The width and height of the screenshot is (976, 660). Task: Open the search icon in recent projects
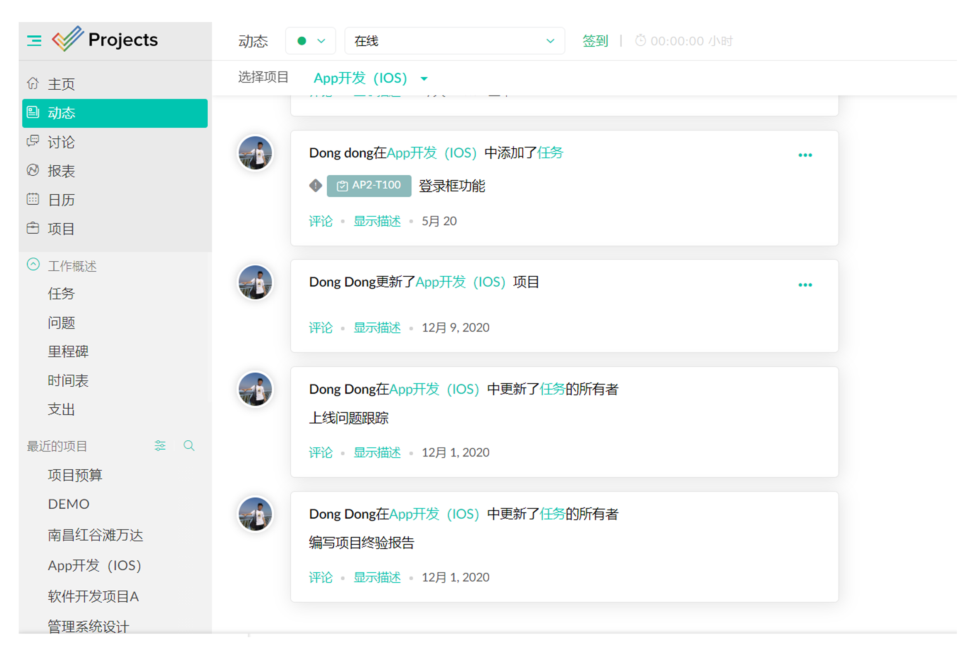[x=189, y=445]
